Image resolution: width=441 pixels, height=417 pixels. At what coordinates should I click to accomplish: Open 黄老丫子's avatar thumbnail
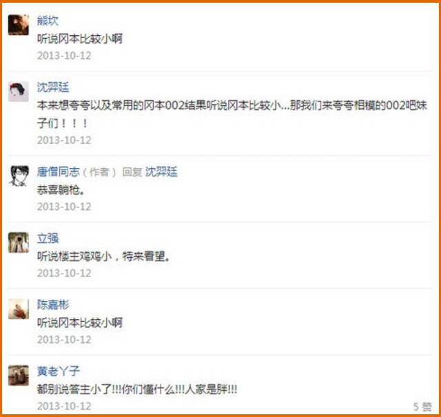tap(19, 376)
